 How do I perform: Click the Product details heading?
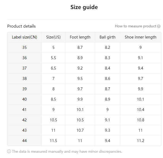(22, 26)
